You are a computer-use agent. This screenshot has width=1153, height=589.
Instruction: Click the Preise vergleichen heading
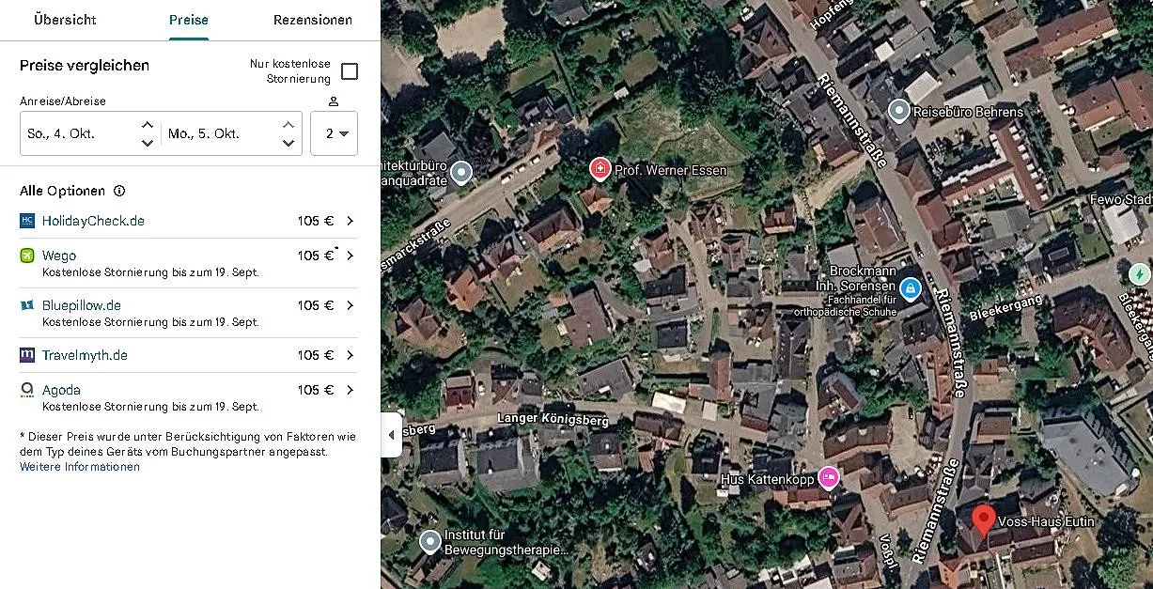pos(85,66)
